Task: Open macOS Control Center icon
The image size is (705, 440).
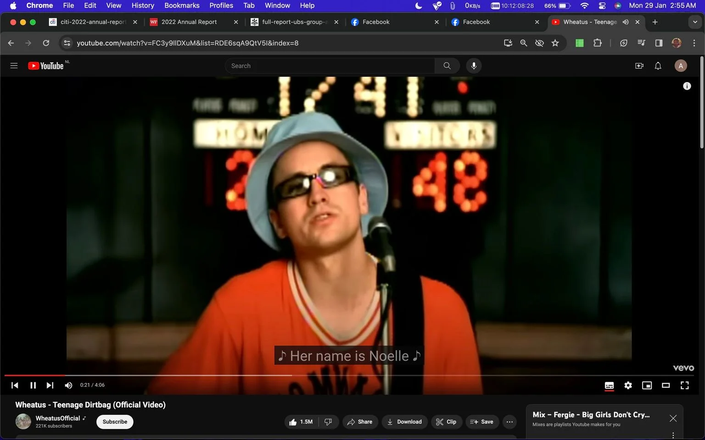Action: point(602,5)
